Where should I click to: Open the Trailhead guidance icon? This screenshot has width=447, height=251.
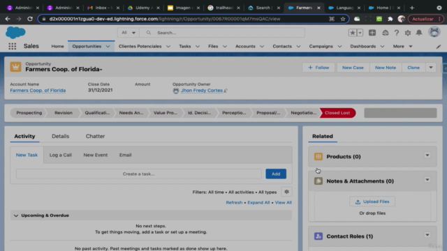[385, 33]
